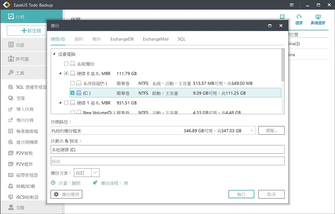Check the New Volume(D:) checkbox
Screen dimensions: 335x214
coord(72,112)
